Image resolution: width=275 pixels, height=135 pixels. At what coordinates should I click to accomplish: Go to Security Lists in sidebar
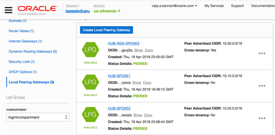point(22,62)
